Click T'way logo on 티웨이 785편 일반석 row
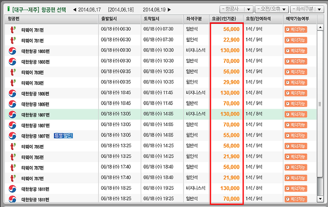 13,146
